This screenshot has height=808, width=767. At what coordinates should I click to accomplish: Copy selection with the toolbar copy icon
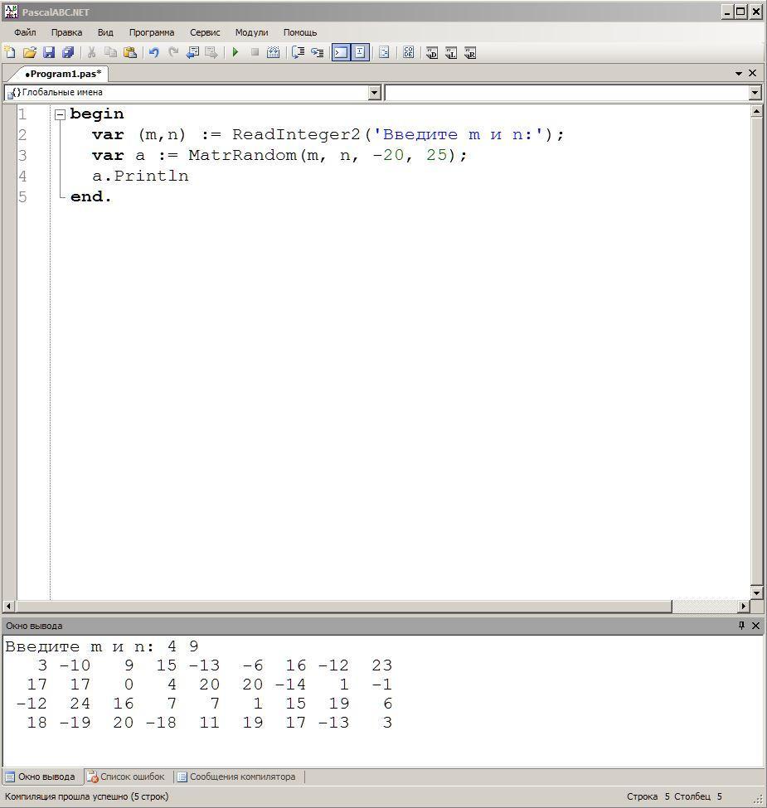111,52
